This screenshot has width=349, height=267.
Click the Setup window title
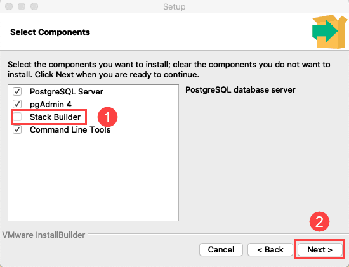[174, 7]
